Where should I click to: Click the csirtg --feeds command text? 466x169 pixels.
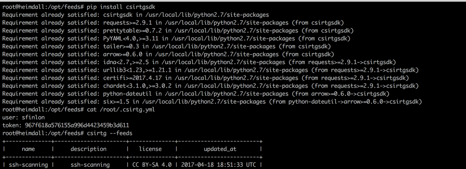(x=110, y=133)
